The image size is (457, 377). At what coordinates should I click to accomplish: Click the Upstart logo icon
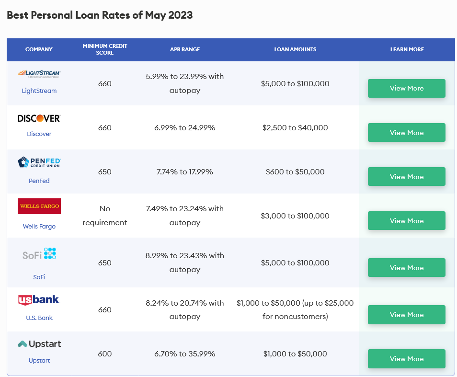pyautogui.click(x=39, y=344)
